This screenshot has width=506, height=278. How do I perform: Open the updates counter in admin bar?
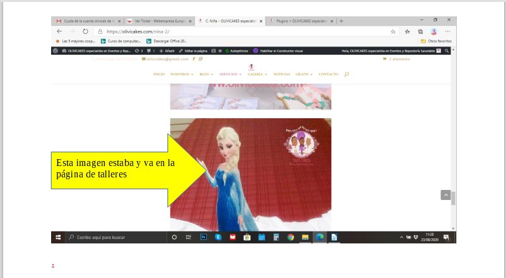pos(139,51)
